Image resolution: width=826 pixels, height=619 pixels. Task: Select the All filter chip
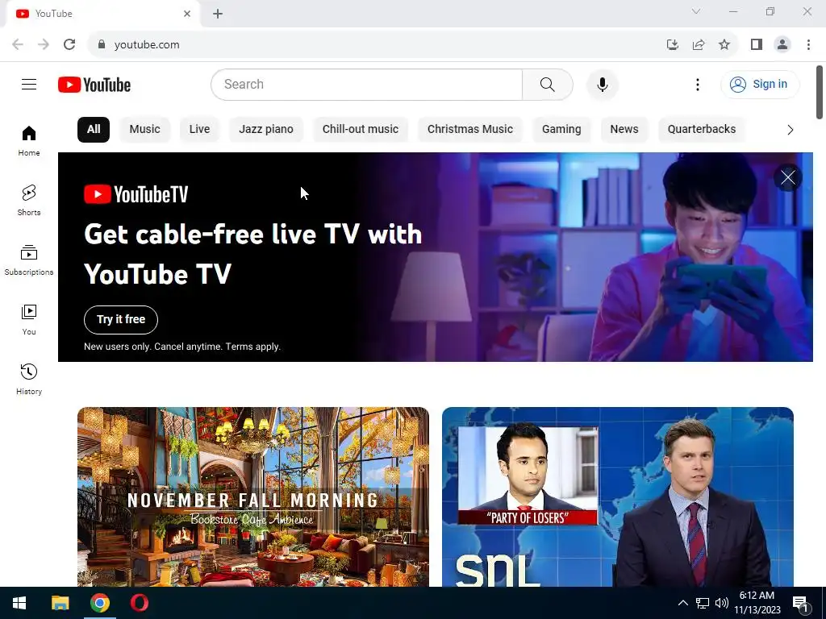tap(94, 130)
